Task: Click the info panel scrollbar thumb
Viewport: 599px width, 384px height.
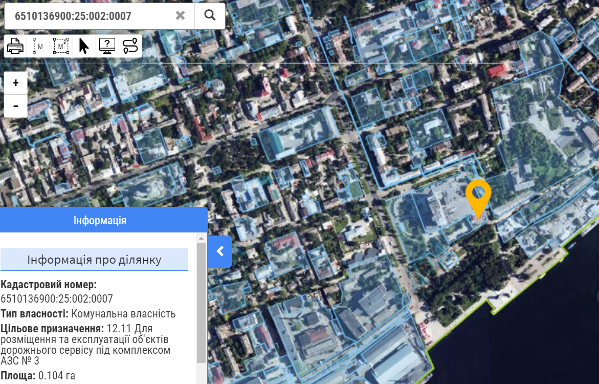Action: [202, 303]
